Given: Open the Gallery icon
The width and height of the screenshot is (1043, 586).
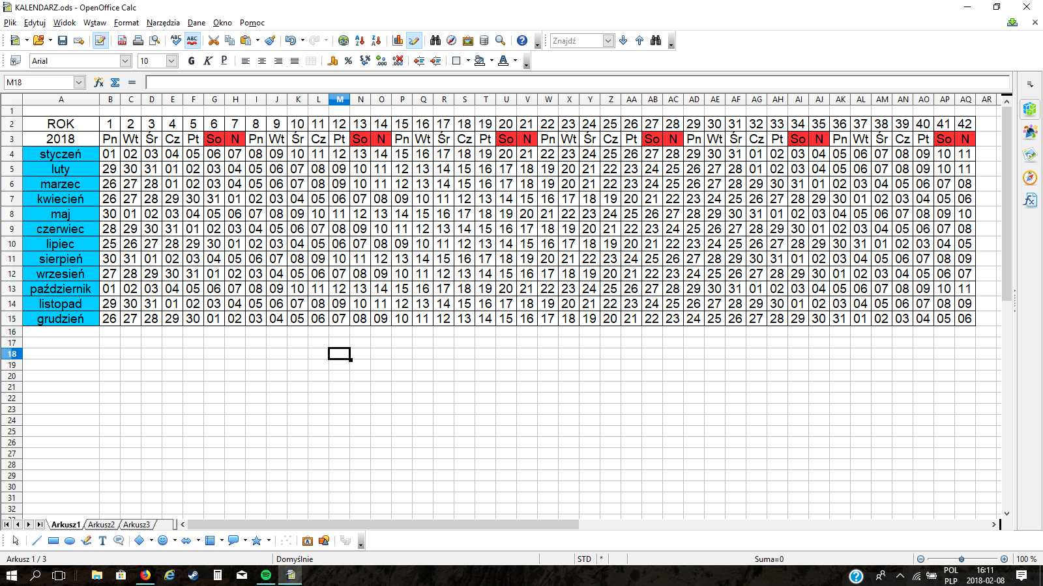Looking at the screenshot, I should coord(467,40).
